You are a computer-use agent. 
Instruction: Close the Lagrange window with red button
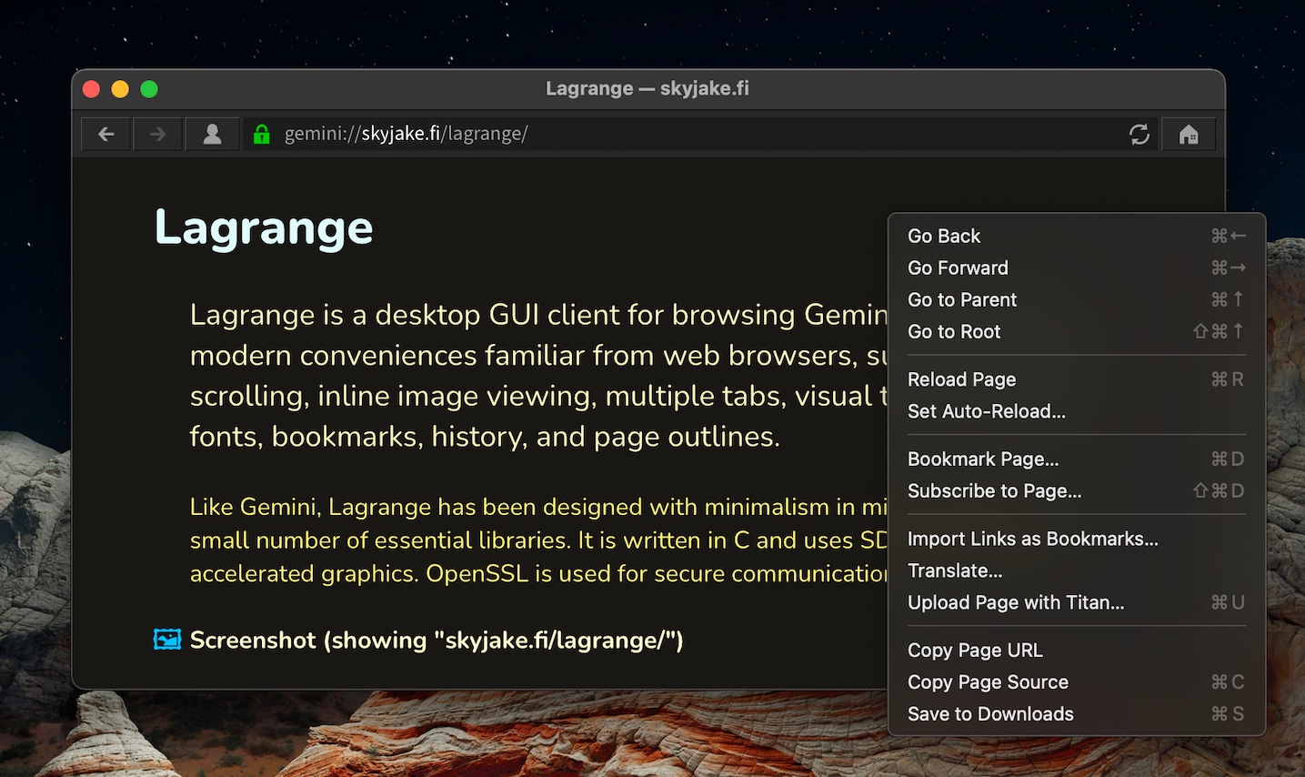[91, 89]
